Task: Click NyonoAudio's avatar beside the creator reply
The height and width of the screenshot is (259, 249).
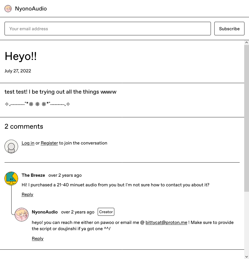Action: tap(21, 215)
